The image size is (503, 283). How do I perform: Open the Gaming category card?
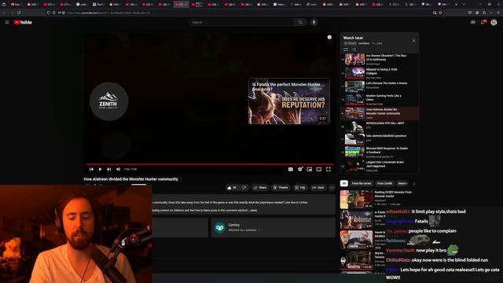pyautogui.click(x=273, y=227)
